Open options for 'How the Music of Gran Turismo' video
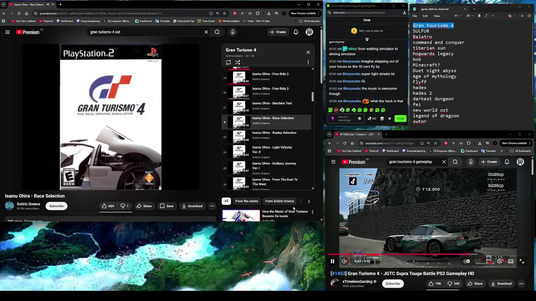The height and width of the screenshot is (301, 536). tap(312, 212)
